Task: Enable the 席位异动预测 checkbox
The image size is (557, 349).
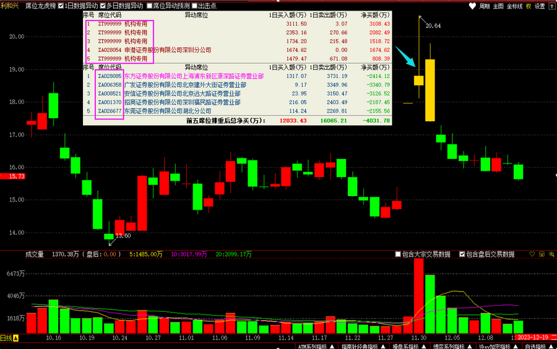Action: click(x=150, y=6)
